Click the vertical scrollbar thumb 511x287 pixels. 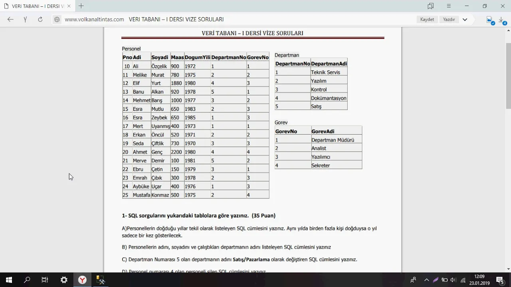(508, 76)
